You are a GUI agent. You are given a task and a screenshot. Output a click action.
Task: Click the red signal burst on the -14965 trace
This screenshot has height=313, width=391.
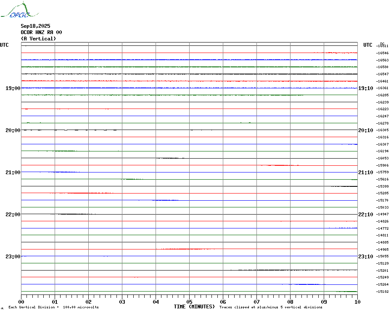click(x=185, y=249)
